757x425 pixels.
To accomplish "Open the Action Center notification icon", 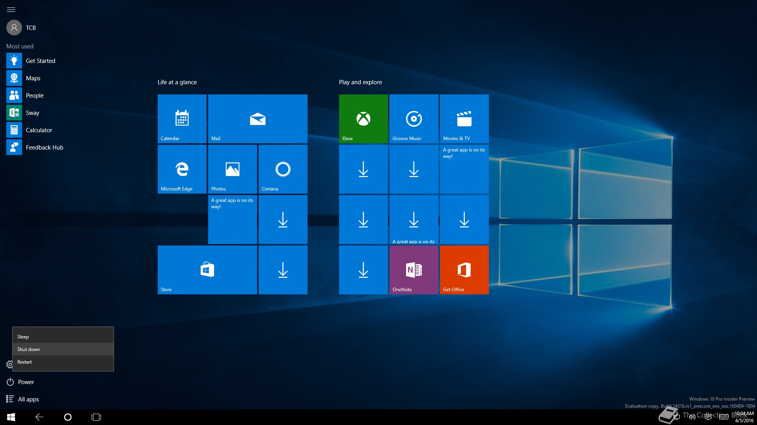I will (708, 417).
